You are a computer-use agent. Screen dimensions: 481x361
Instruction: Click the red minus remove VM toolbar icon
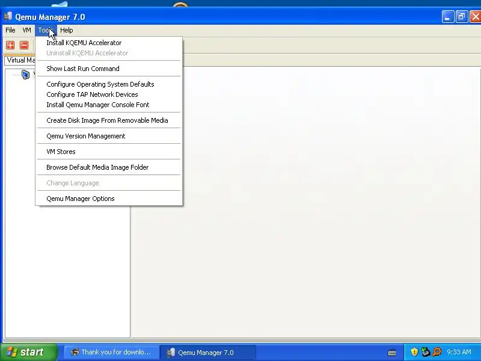pos(24,45)
